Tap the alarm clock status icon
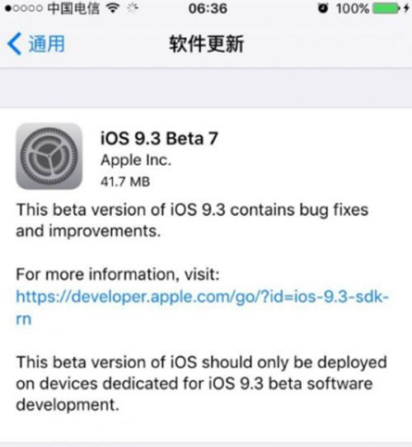The height and width of the screenshot is (447, 412). point(323,8)
